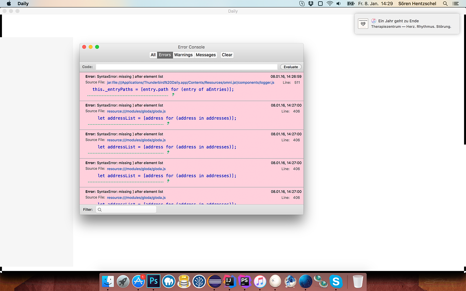The width and height of the screenshot is (466, 291).
Task: Open the Wi-Fi status menu
Action: pos(329,4)
